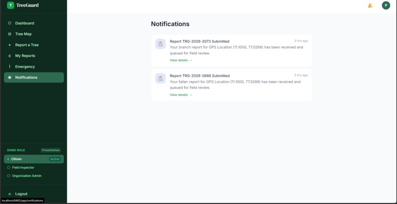Click the TreeGuard brand name

(28, 5)
